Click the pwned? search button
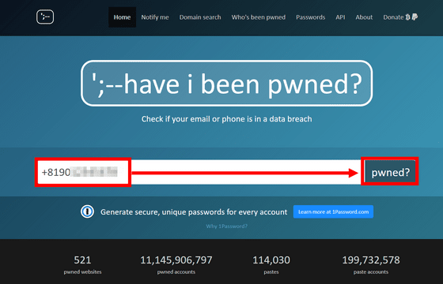 [x=390, y=172]
